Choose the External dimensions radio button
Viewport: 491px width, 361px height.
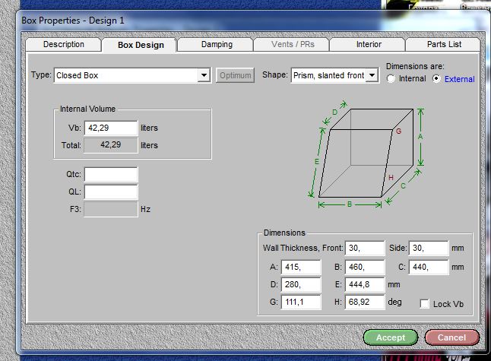[436, 79]
